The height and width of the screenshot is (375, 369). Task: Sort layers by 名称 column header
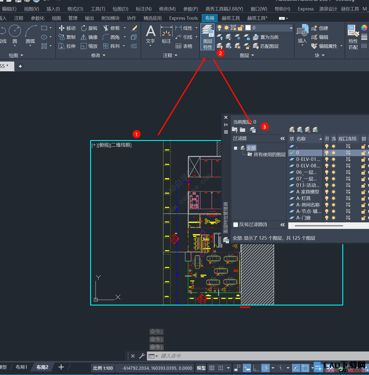point(309,139)
